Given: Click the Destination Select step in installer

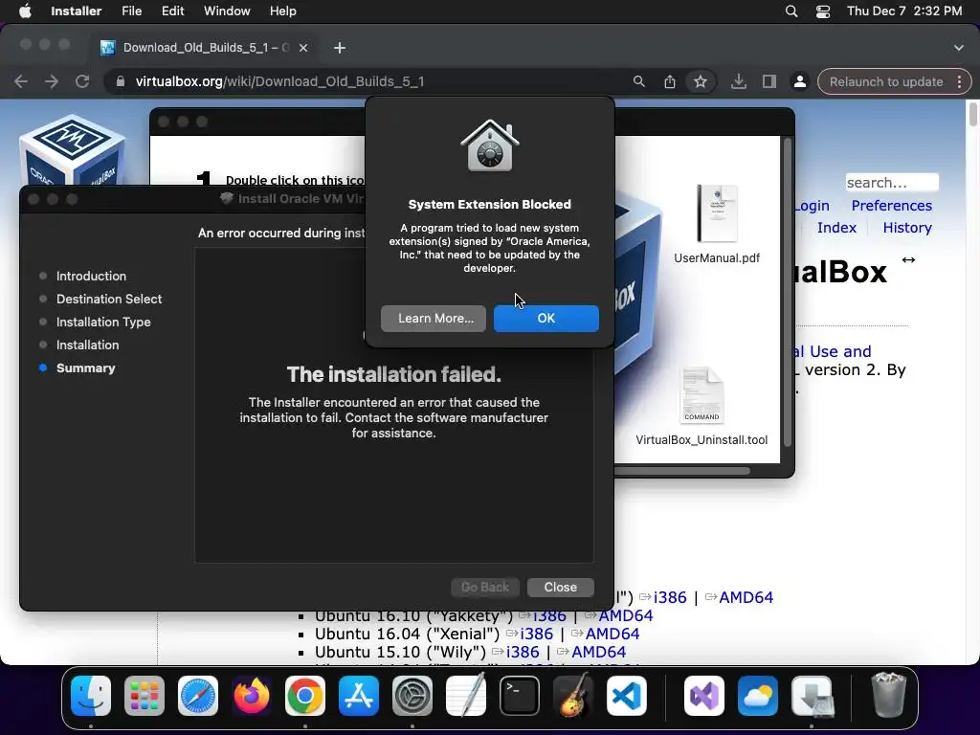Looking at the screenshot, I should [x=109, y=299].
